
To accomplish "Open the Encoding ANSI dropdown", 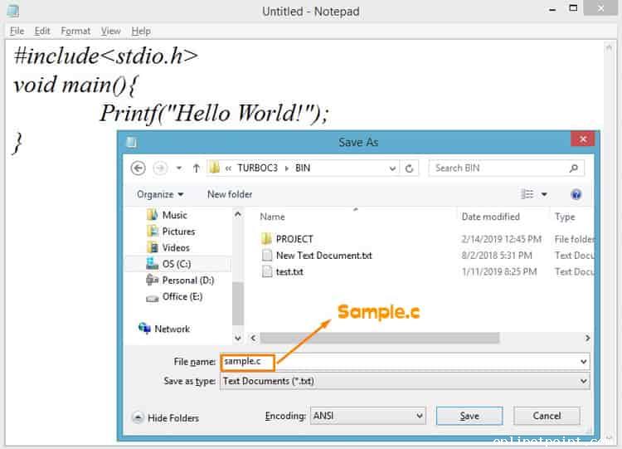I will [367, 416].
